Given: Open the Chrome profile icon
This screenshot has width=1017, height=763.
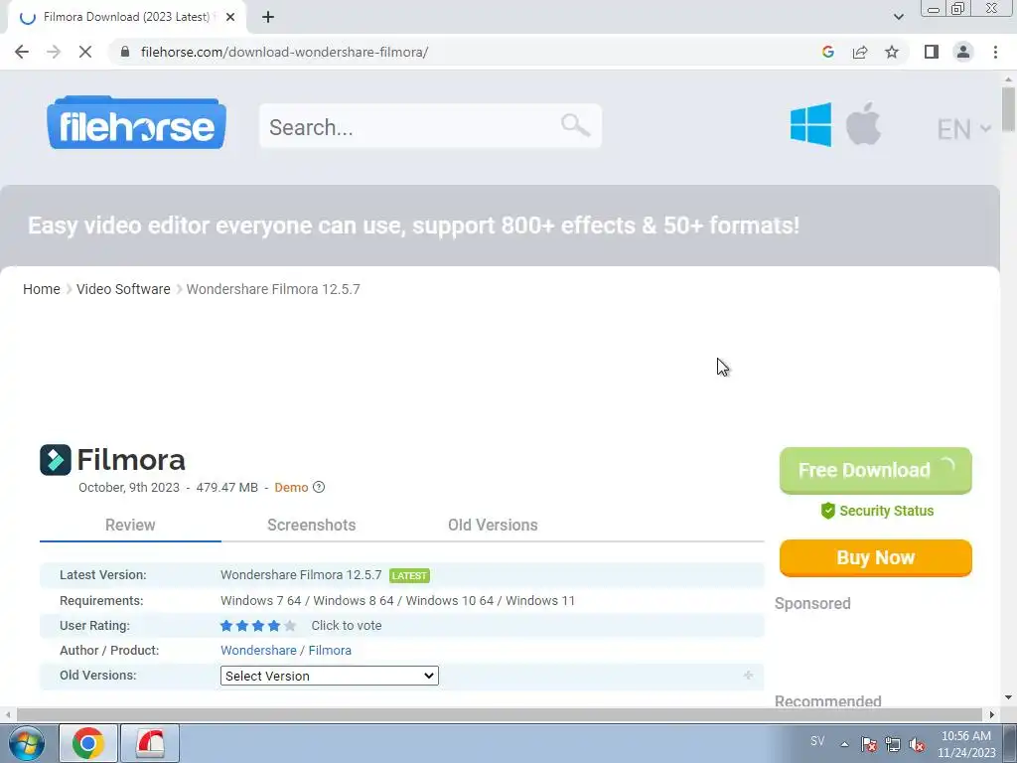Looking at the screenshot, I should pyautogui.click(x=963, y=52).
